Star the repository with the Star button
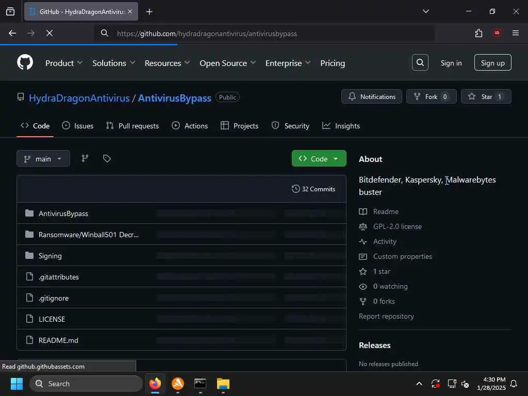The height and width of the screenshot is (396, 528). 486,96
